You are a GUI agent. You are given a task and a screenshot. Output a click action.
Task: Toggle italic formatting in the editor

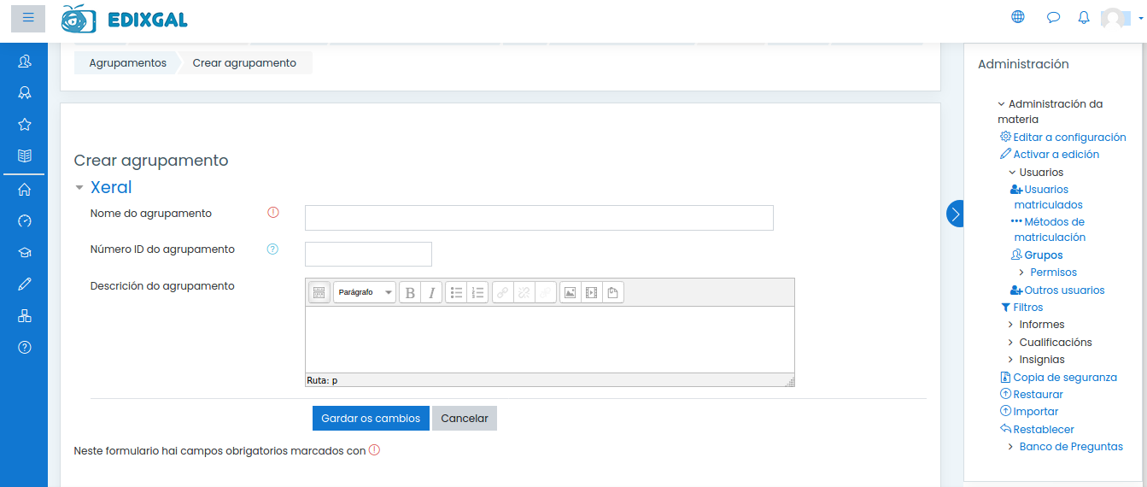432,293
